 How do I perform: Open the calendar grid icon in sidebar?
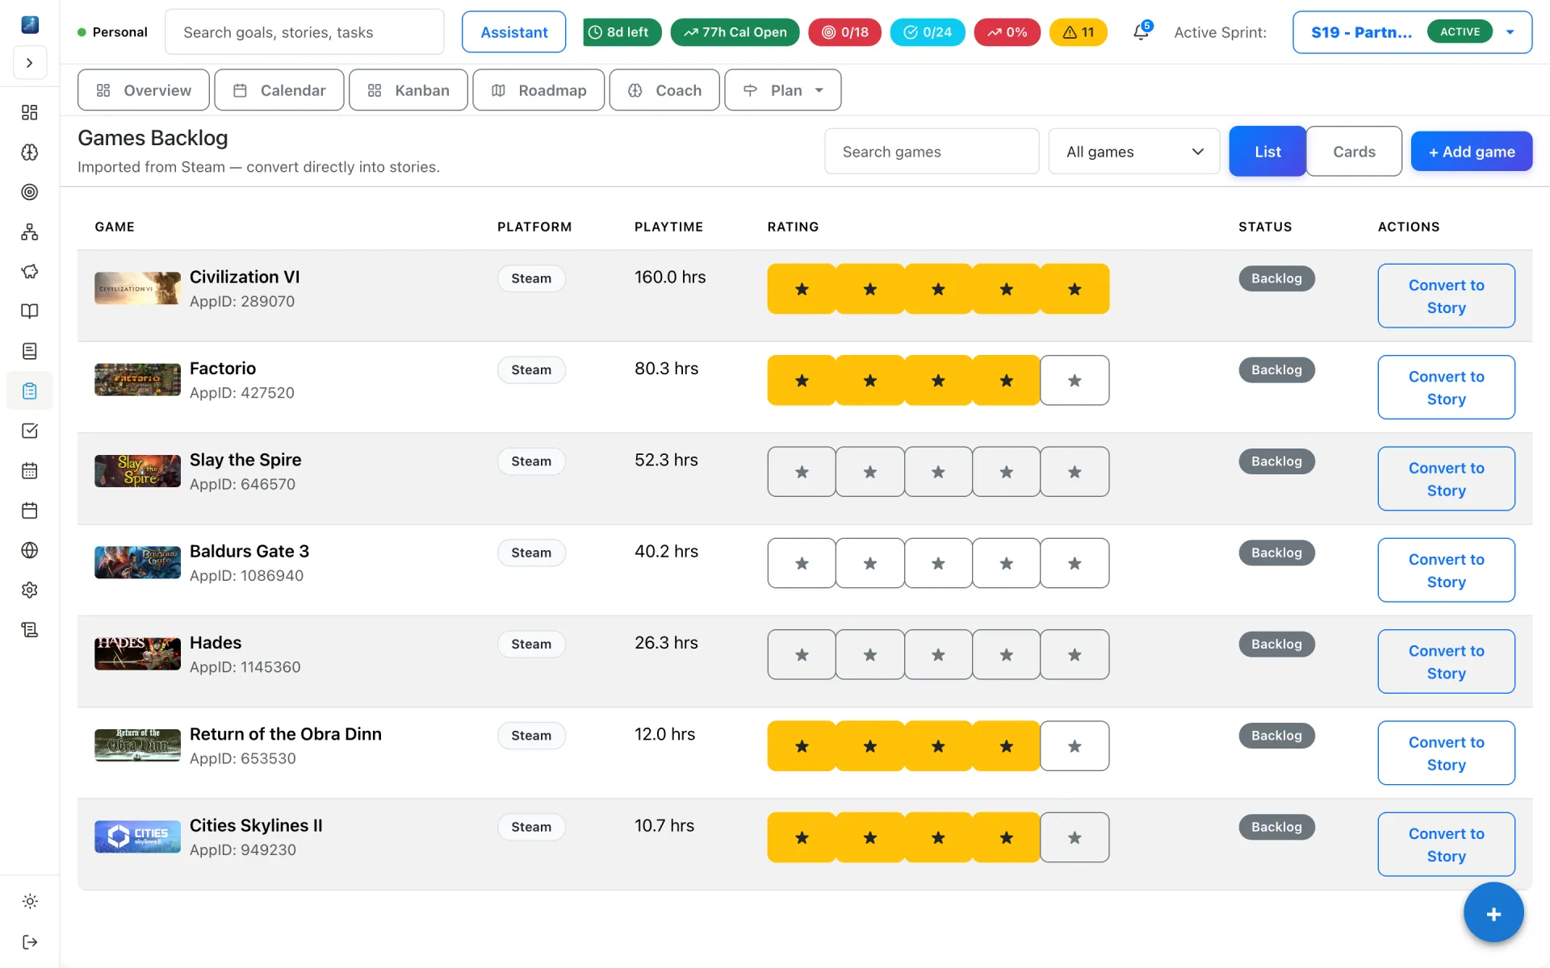[30, 471]
